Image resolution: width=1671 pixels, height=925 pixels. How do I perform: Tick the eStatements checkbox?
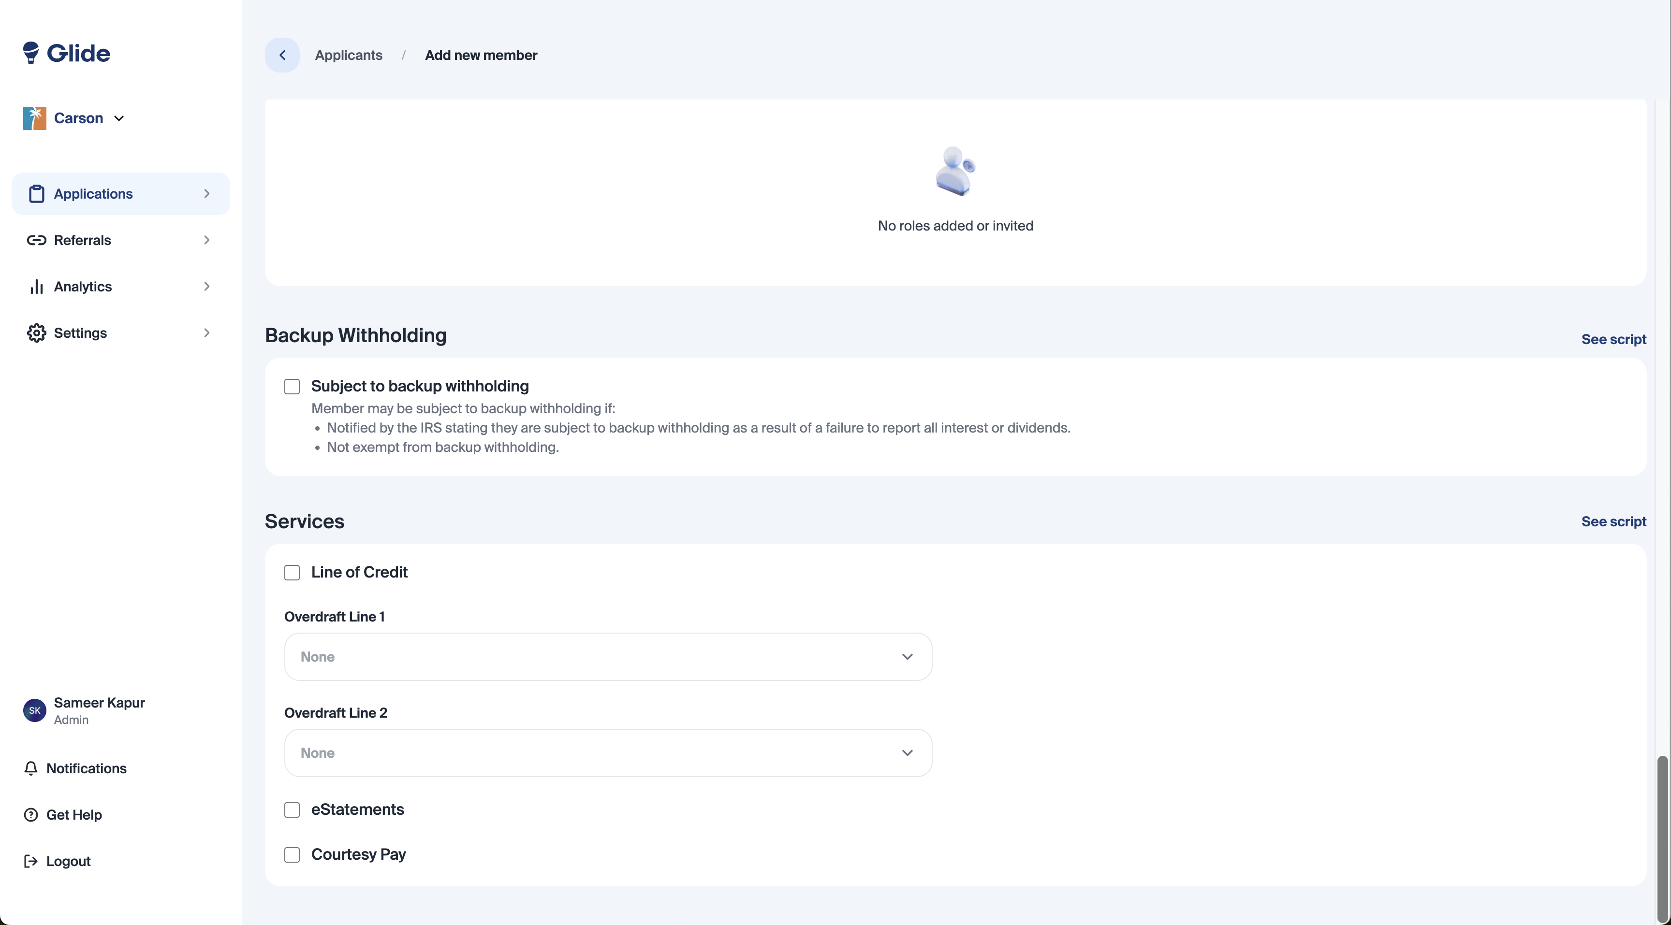pos(292,809)
